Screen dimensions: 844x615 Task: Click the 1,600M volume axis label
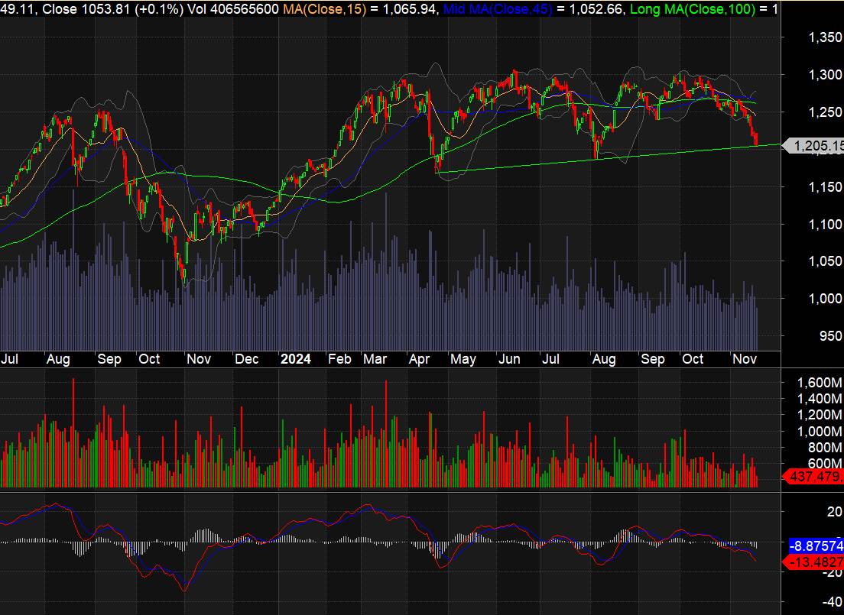pyautogui.click(x=818, y=382)
